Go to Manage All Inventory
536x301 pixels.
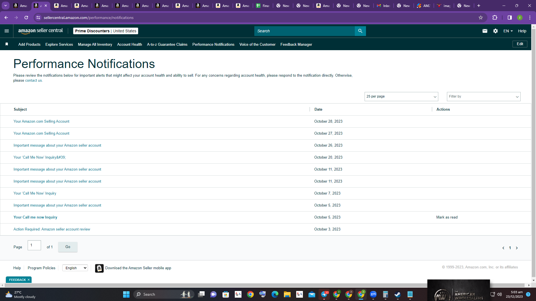pos(95,44)
